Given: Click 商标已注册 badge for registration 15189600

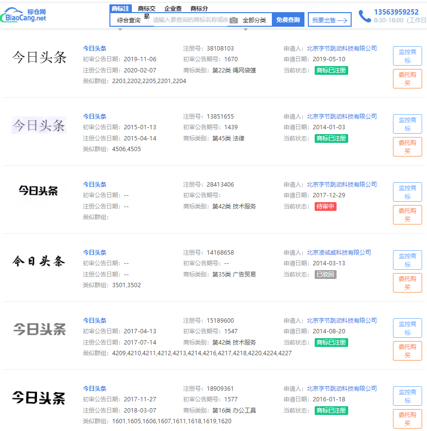Looking at the screenshot, I should click(x=331, y=343).
